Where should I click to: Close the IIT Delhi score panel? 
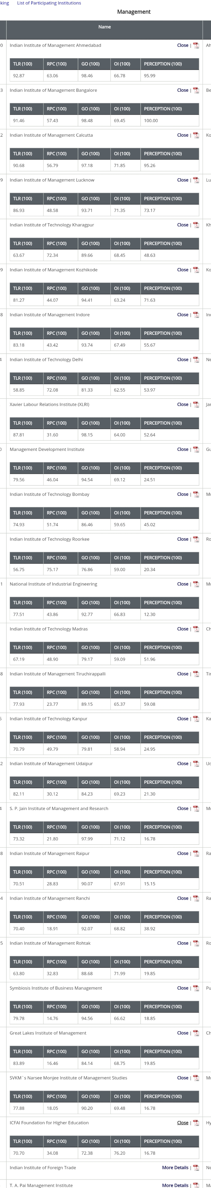point(183,359)
